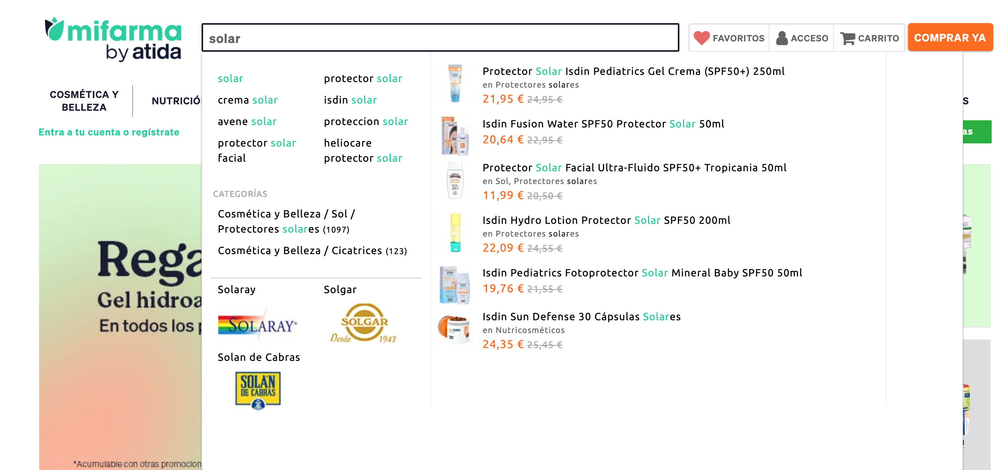Select 'protector solar facial' suggestion

(257, 151)
